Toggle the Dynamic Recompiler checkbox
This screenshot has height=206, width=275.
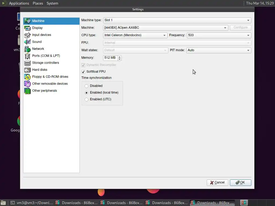pos(83,65)
